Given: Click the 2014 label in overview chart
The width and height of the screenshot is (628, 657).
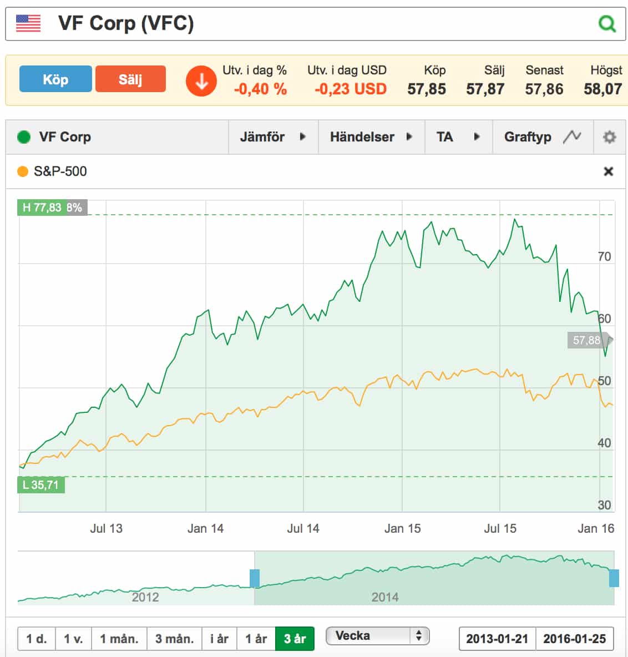Looking at the screenshot, I should (384, 597).
